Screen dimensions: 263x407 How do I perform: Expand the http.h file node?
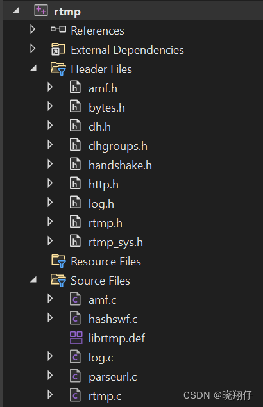(x=50, y=183)
